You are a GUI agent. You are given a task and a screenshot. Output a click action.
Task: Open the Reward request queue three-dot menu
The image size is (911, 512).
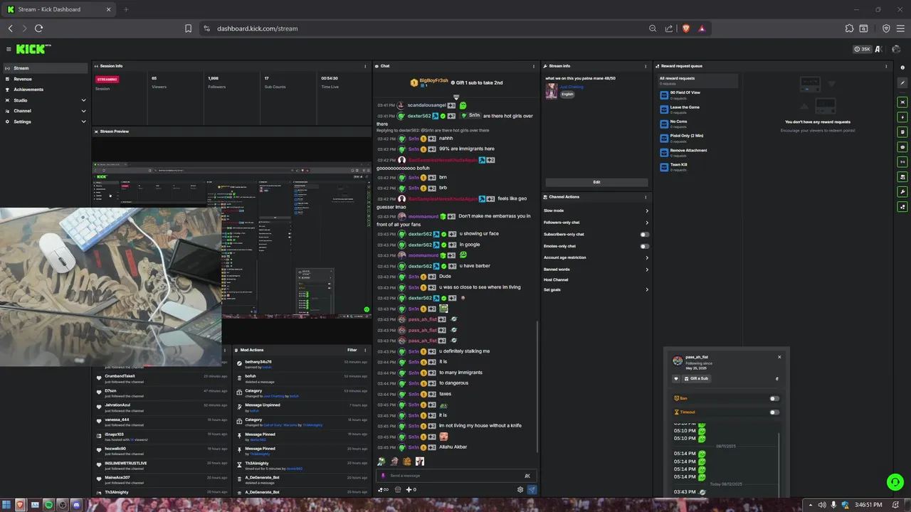click(886, 66)
